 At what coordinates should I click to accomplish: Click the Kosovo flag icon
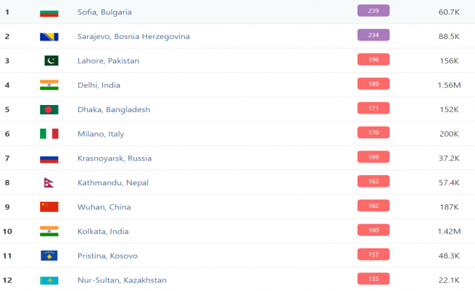(x=49, y=256)
